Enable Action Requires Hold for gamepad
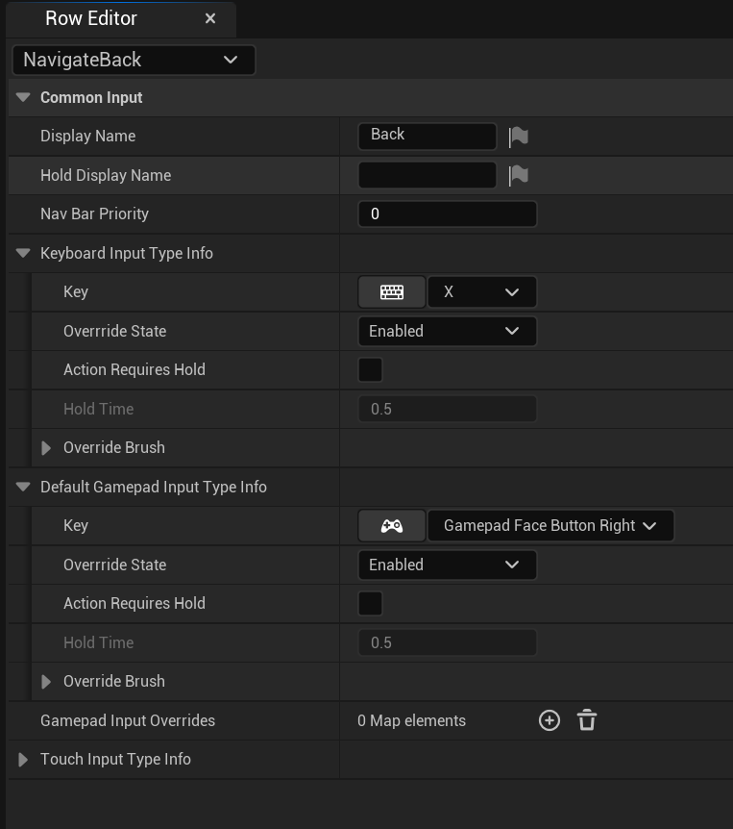 pyautogui.click(x=370, y=603)
